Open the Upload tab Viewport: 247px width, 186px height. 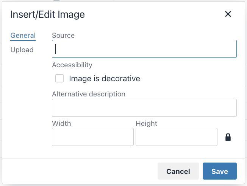coord(22,50)
